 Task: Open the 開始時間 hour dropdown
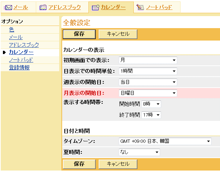point(151,104)
